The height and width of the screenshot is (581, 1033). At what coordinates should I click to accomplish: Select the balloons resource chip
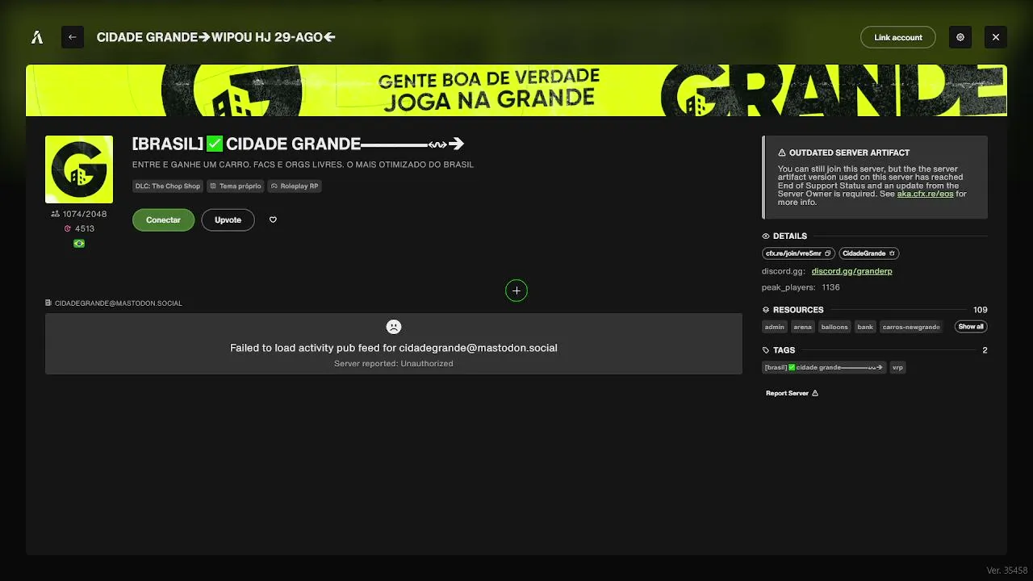pos(834,327)
